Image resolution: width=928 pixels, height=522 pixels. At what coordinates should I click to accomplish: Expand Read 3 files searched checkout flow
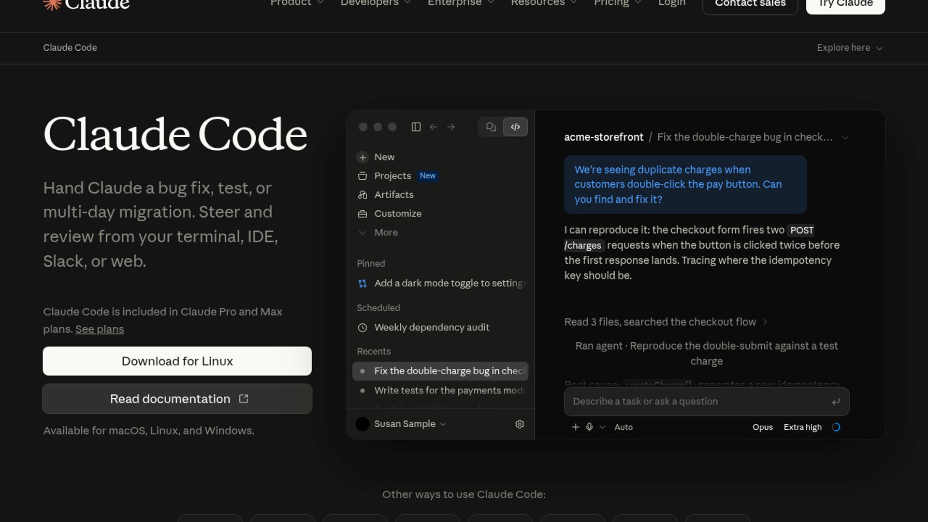click(666, 322)
